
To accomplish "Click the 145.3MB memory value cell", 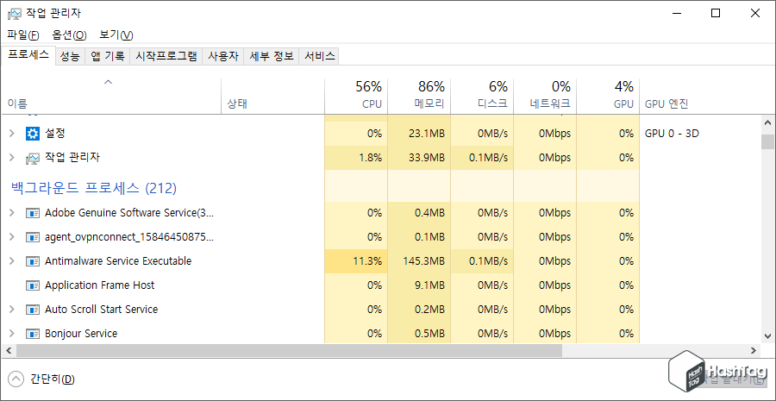I will [419, 261].
